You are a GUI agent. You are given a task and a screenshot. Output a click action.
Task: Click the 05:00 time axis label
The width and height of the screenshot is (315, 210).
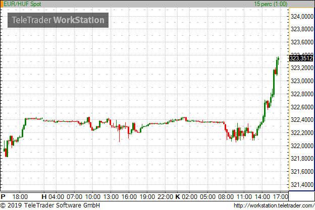point(207,196)
